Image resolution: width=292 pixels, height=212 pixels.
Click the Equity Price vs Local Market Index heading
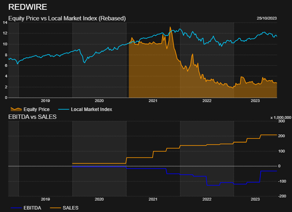click(67, 18)
